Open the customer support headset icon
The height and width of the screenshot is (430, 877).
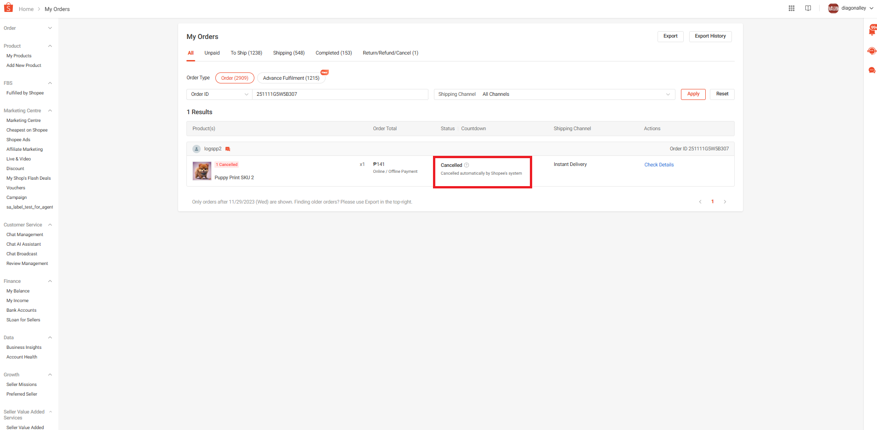point(872,51)
